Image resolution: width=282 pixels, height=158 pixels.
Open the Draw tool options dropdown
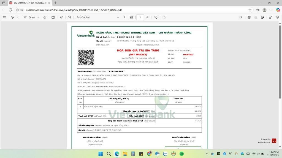(x=38, y=17)
